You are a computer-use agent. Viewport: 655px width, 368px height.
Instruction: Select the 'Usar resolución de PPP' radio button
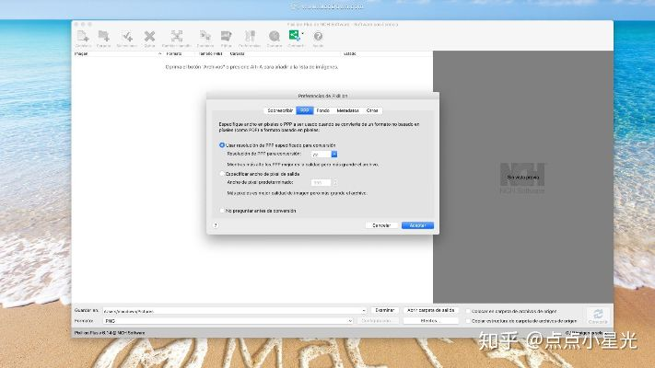pos(222,144)
